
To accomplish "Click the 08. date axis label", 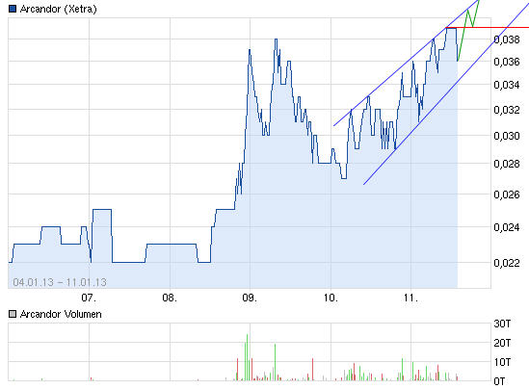I will click(x=170, y=298).
